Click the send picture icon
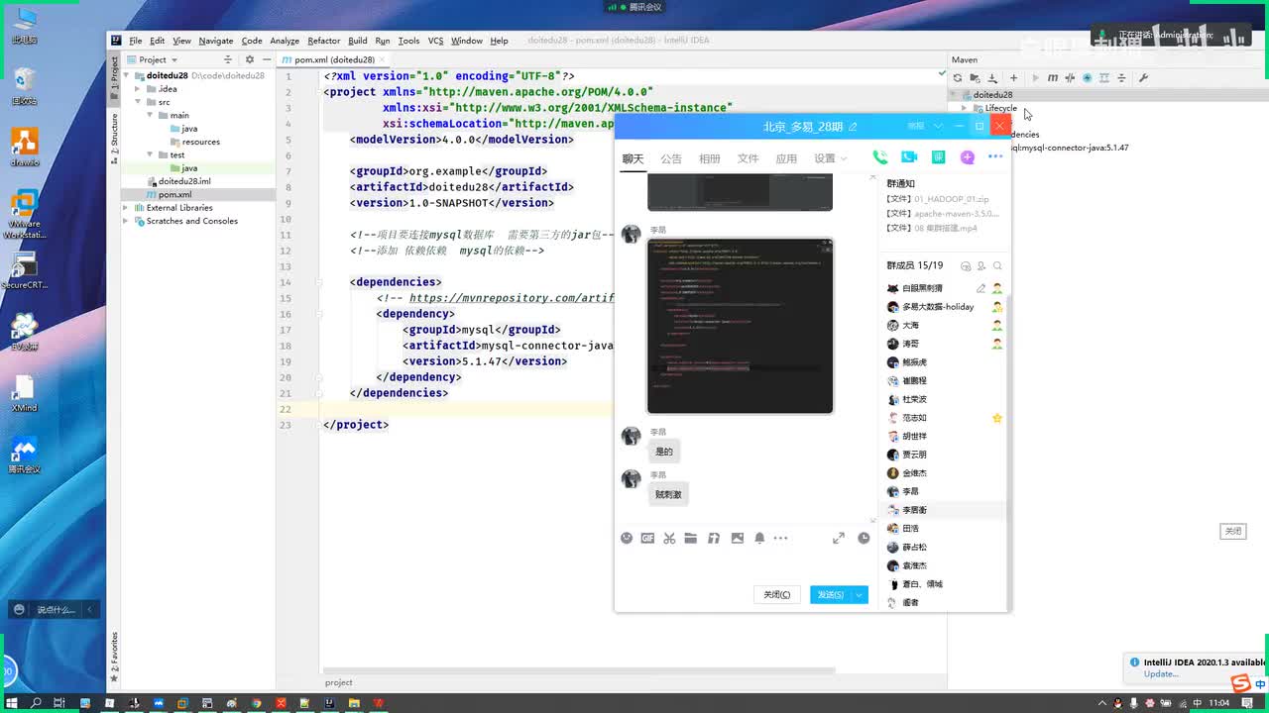The width and height of the screenshot is (1269, 713). (737, 538)
